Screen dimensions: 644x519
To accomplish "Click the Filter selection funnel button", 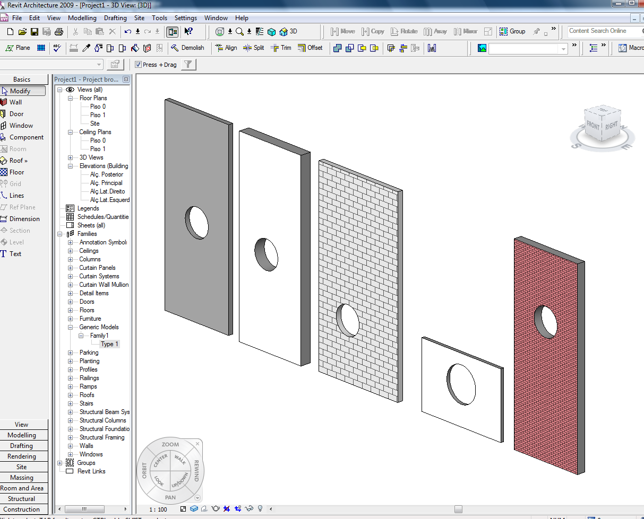I will point(188,65).
